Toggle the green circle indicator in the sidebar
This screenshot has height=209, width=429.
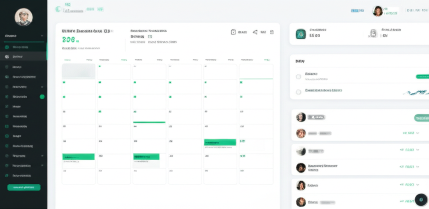point(42,97)
